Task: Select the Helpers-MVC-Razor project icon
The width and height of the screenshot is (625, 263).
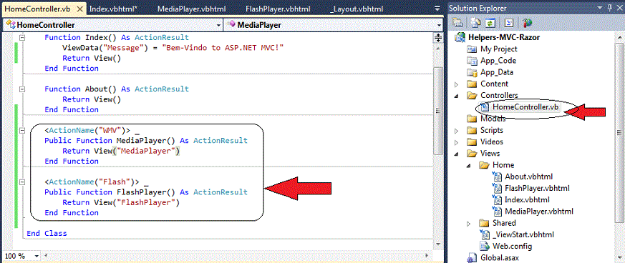Action: pyautogui.click(x=461, y=37)
